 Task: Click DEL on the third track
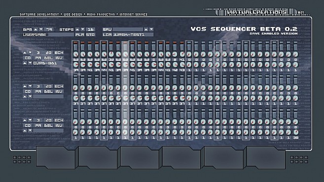tap(48, 125)
